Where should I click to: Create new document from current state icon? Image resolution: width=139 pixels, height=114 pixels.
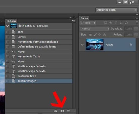tap(55, 111)
